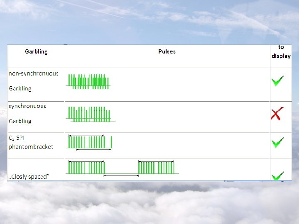Click the non-synchronous garbling pulse diagram
Image resolution: width=299 pixels, height=224 pixels.
[88, 82]
